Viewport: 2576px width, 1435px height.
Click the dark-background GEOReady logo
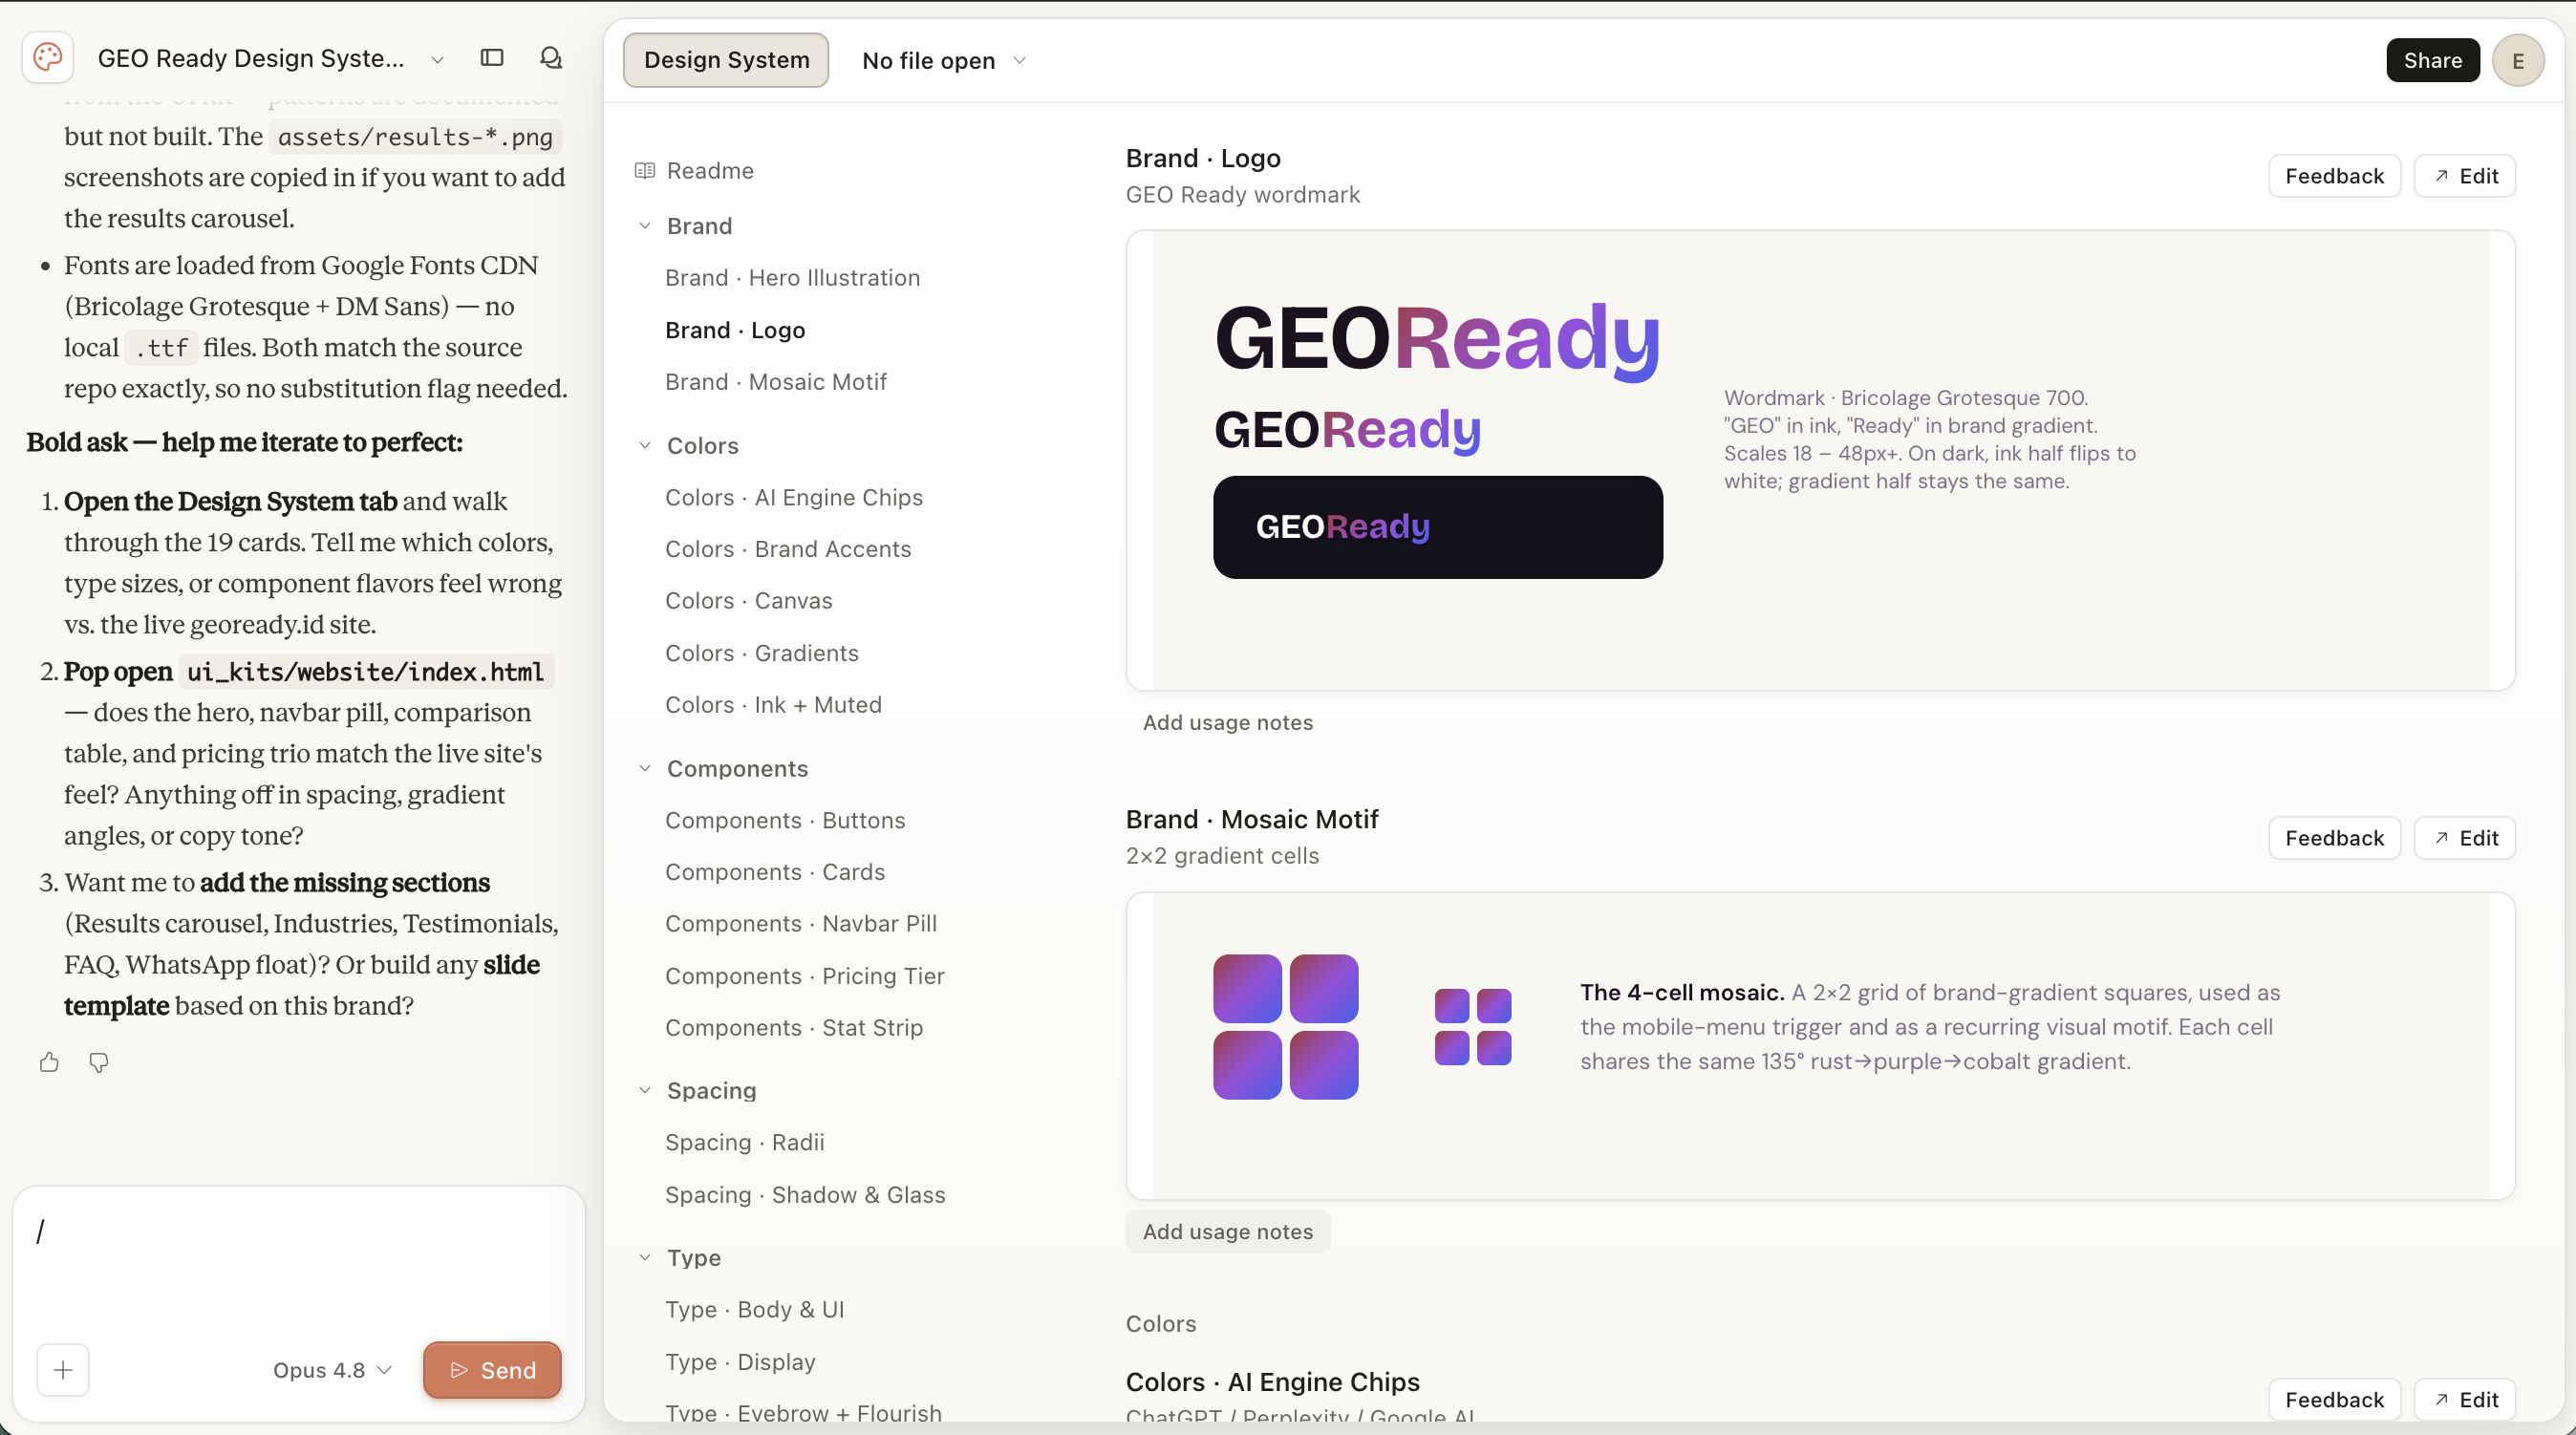1438,527
